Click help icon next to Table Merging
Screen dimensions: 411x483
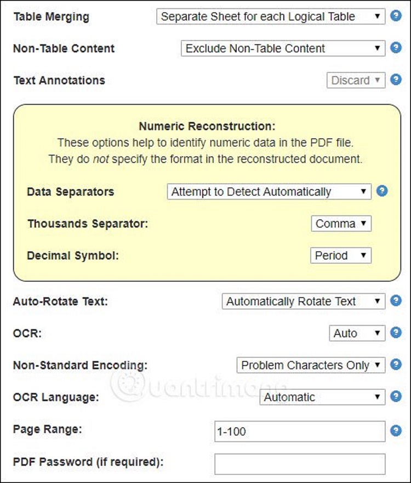(x=396, y=16)
